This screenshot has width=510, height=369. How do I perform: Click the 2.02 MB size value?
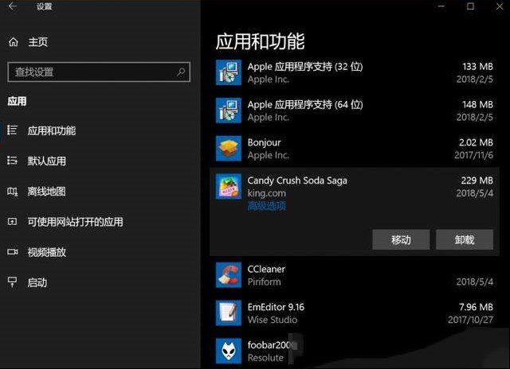476,142
